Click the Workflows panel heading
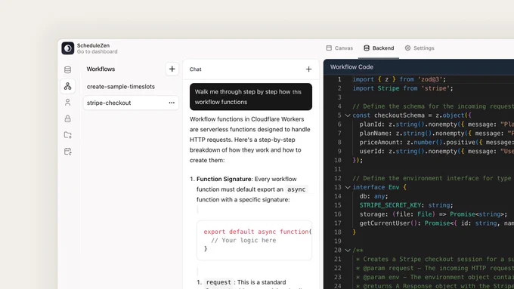Viewport: 514px width, 289px height. (x=101, y=69)
